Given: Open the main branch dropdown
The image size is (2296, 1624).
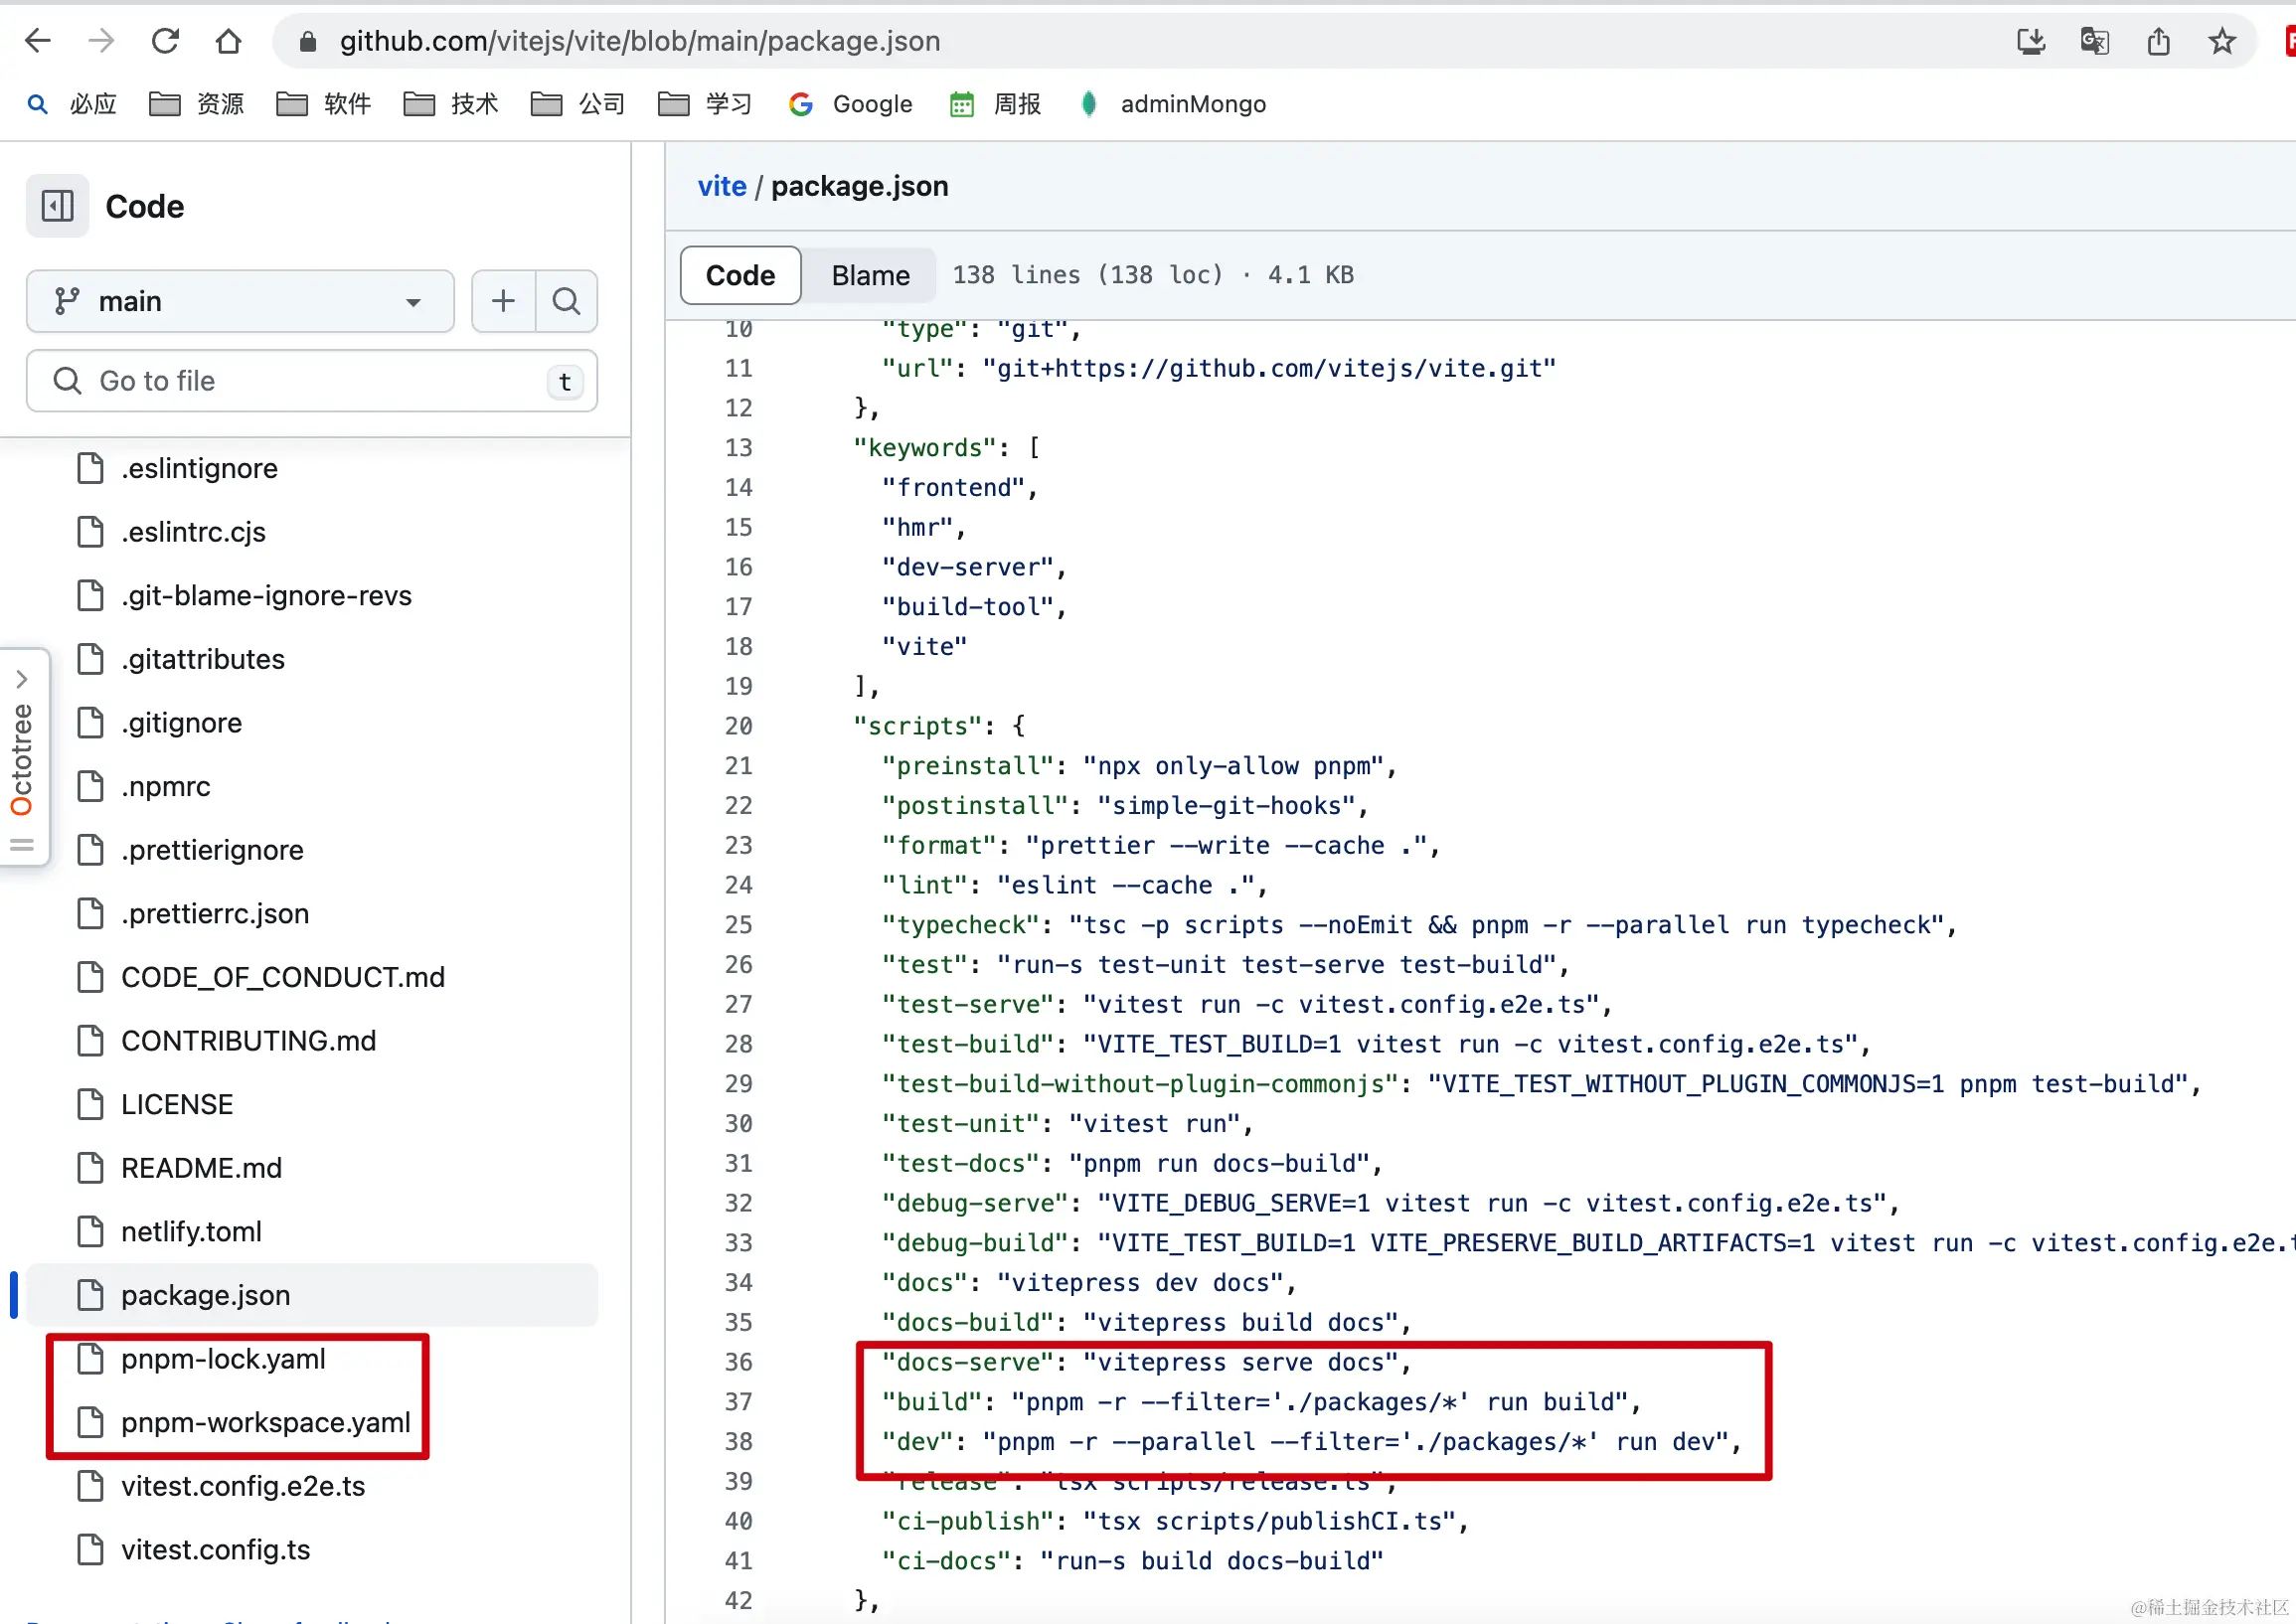Looking at the screenshot, I should coord(240,301).
